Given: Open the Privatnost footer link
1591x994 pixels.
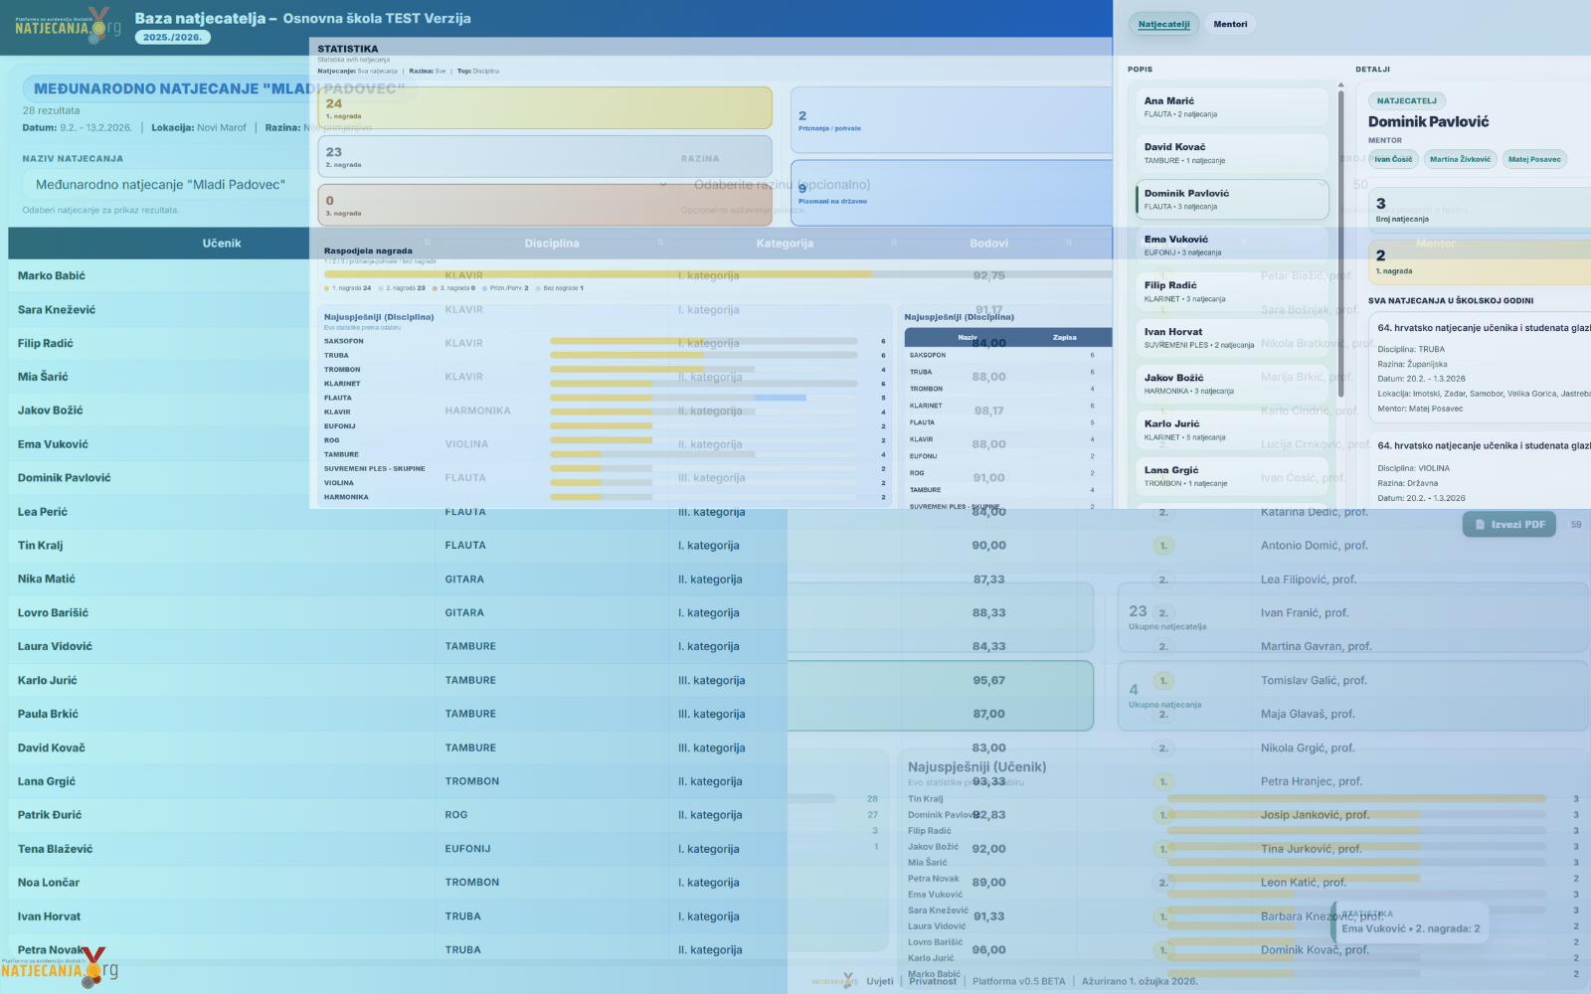Looking at the screenshot, I should pyautogui.click(x=933, y=981).
